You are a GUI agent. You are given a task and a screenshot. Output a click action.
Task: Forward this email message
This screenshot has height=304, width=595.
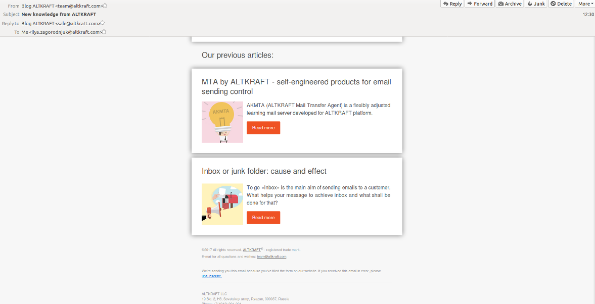coord(480,4)
